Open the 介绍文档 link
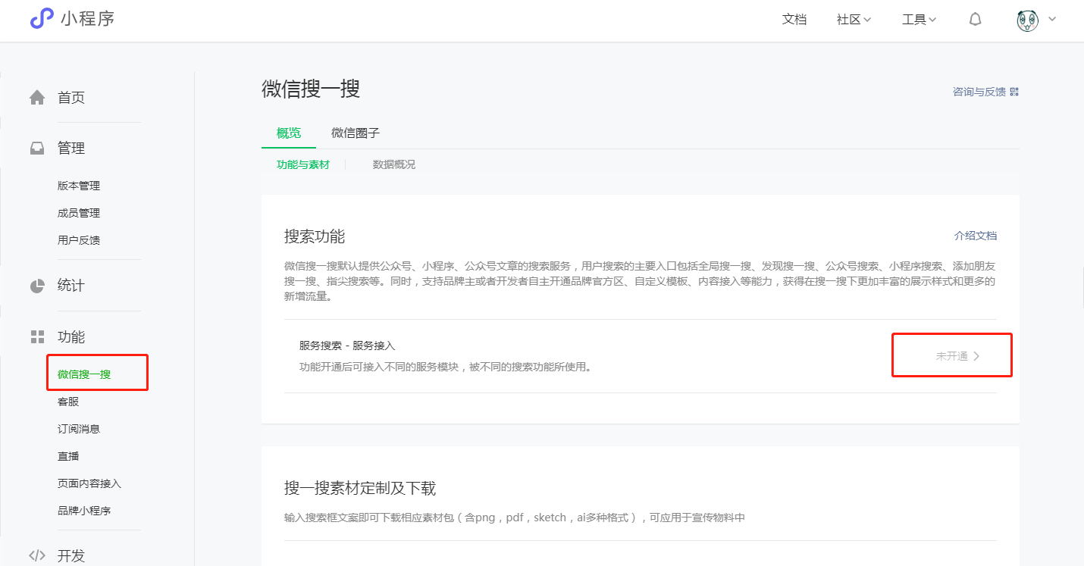 click(976, 236)
